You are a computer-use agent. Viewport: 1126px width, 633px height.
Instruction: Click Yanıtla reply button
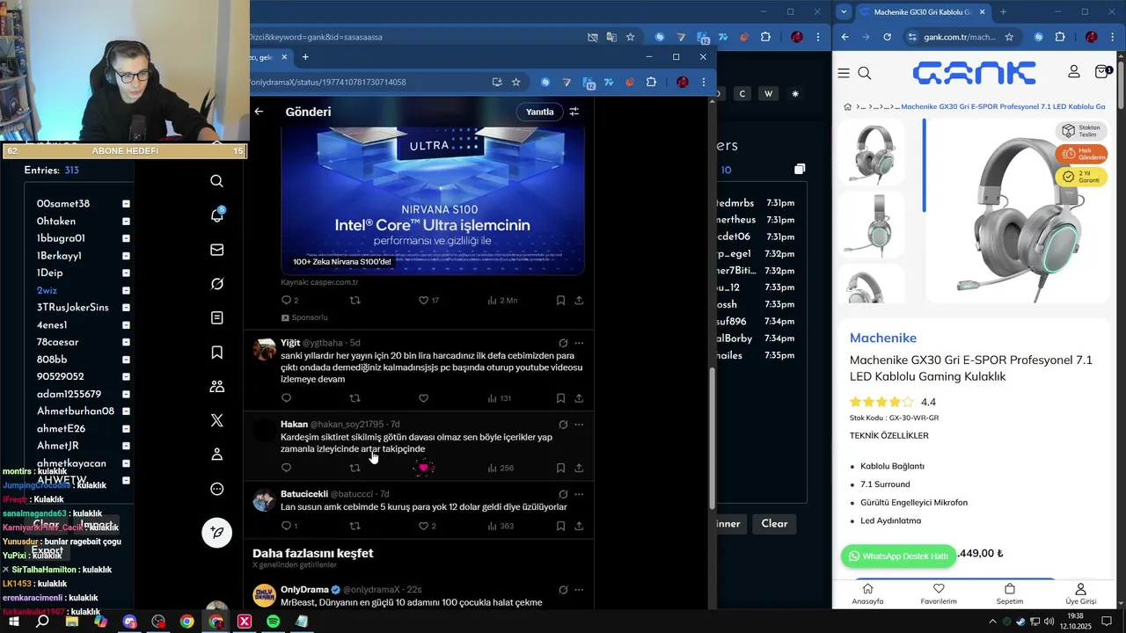(539, 112)
